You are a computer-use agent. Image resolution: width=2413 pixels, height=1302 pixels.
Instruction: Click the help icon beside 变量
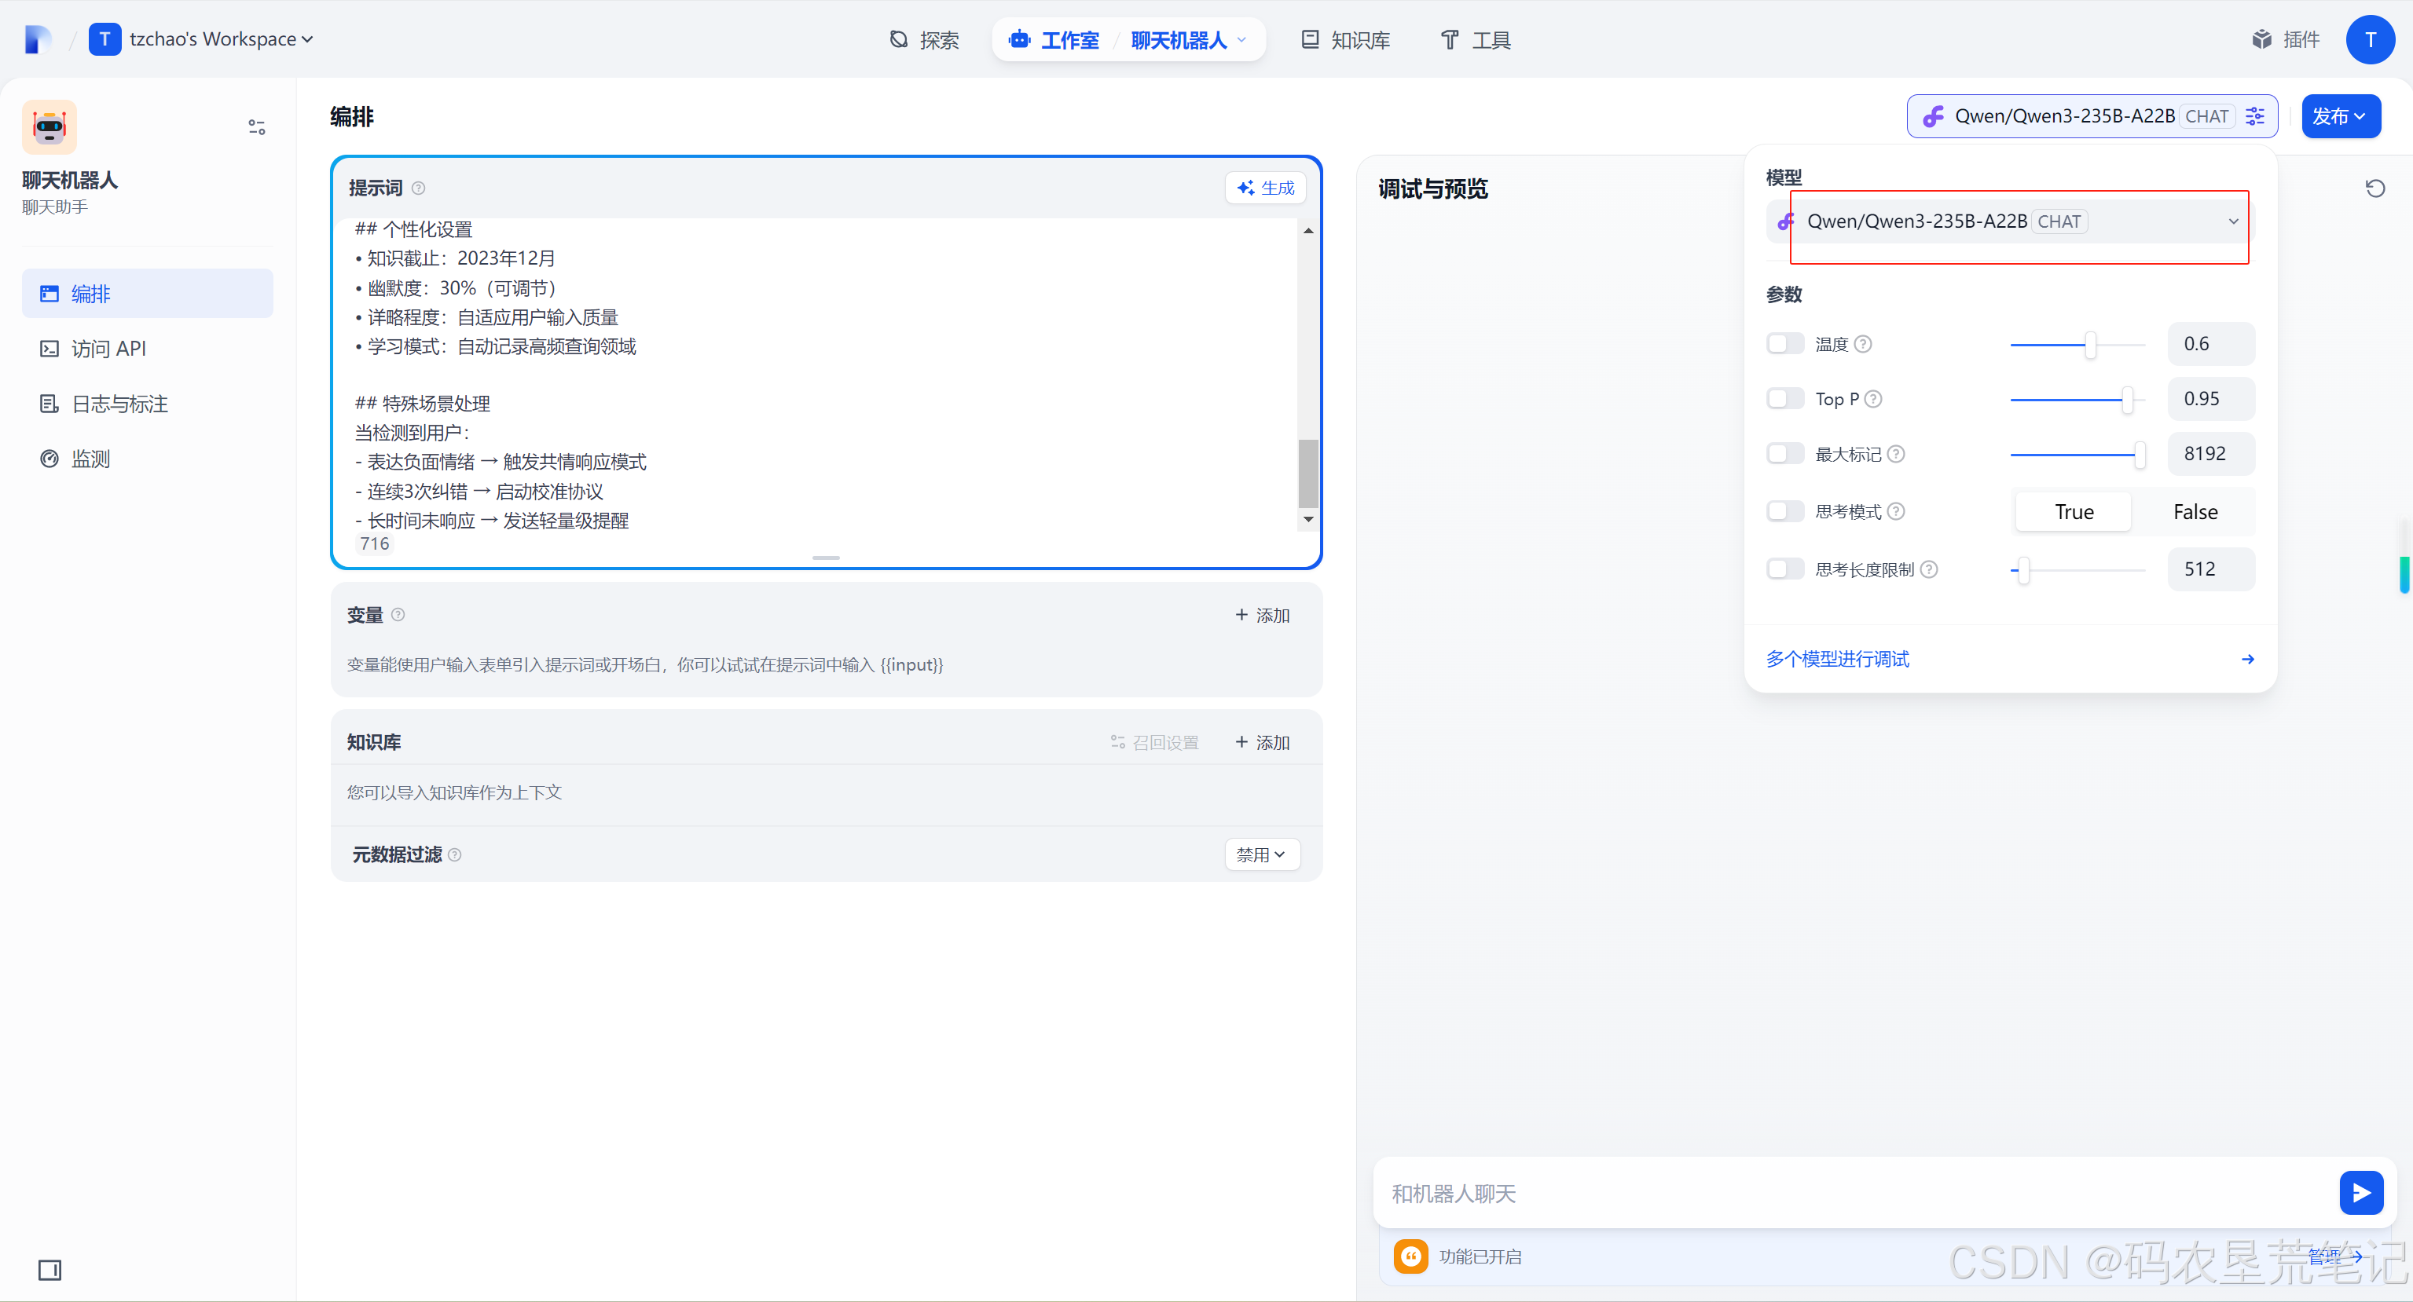(398, 614)
